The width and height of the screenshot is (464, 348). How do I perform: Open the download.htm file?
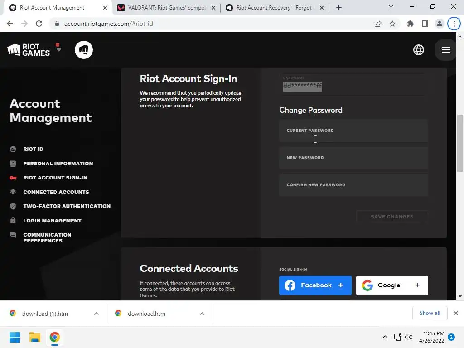[x=146, y=314]
